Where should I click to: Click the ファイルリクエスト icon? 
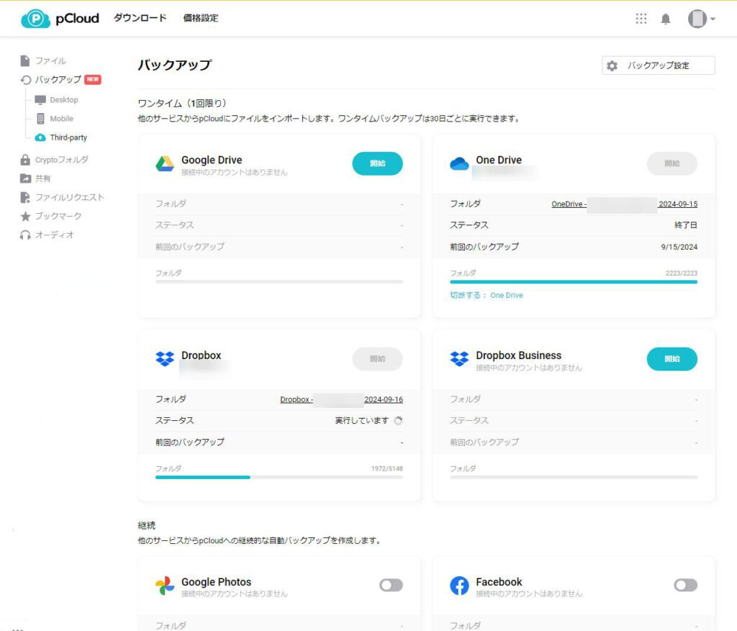25,197
